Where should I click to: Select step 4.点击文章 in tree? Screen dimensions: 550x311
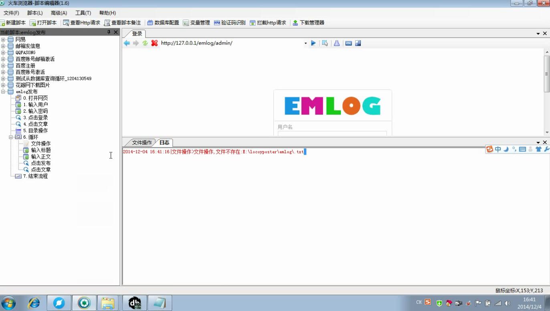coord(35,124)
